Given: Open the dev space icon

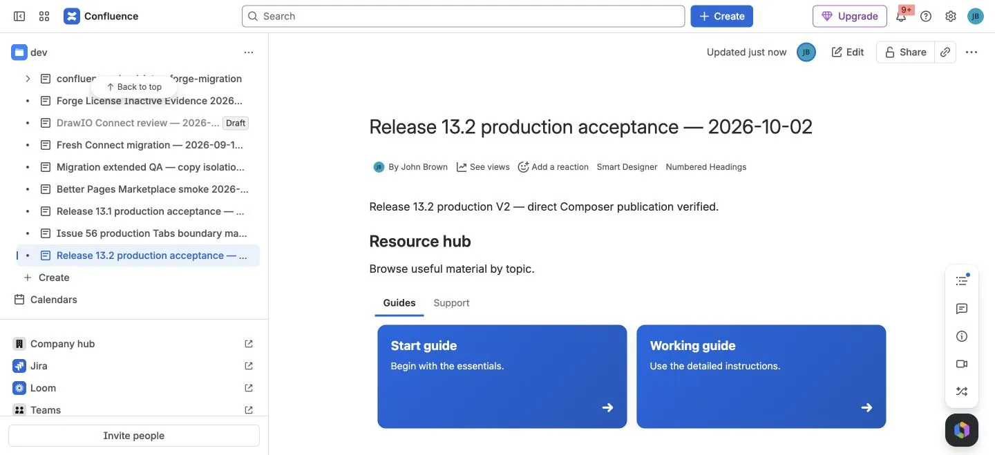Looking at the screenshot, I should click(x=19, y=52).
